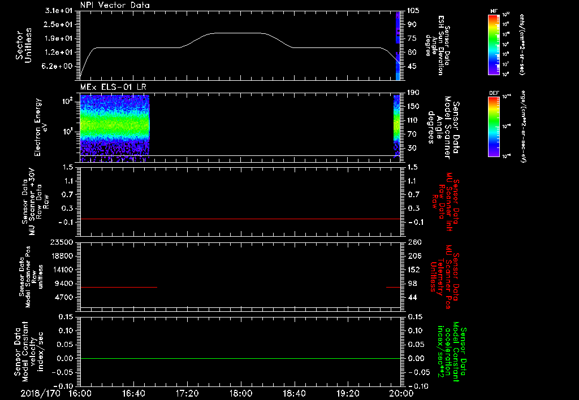Click the "cnts/(cm**2-sr-sec)" units label

pos(522,45)
